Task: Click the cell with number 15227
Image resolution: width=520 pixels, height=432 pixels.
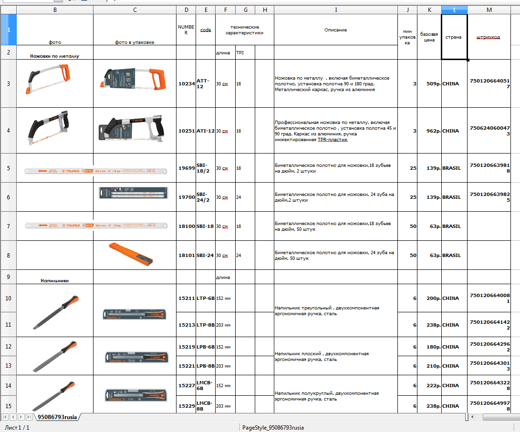Action: click(186, 385)
